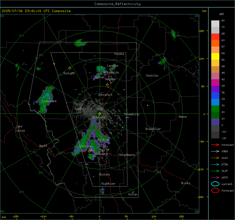Click the yellow swatch for 51-54 dBZ
The height and width of the screenshot is (220, 235).
click(215, 57)
